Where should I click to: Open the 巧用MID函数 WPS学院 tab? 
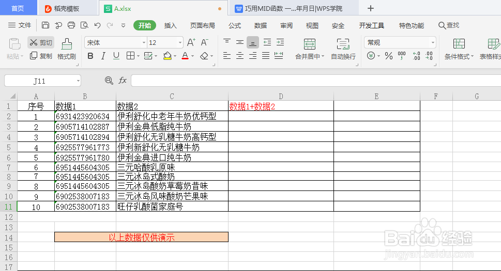(x=293, y=9)
